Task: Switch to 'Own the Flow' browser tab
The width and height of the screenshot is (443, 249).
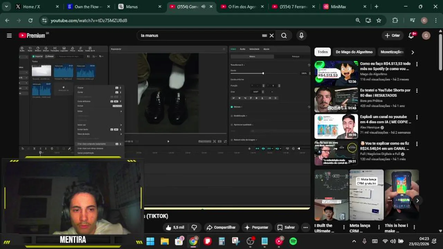Action: [88, 7]
